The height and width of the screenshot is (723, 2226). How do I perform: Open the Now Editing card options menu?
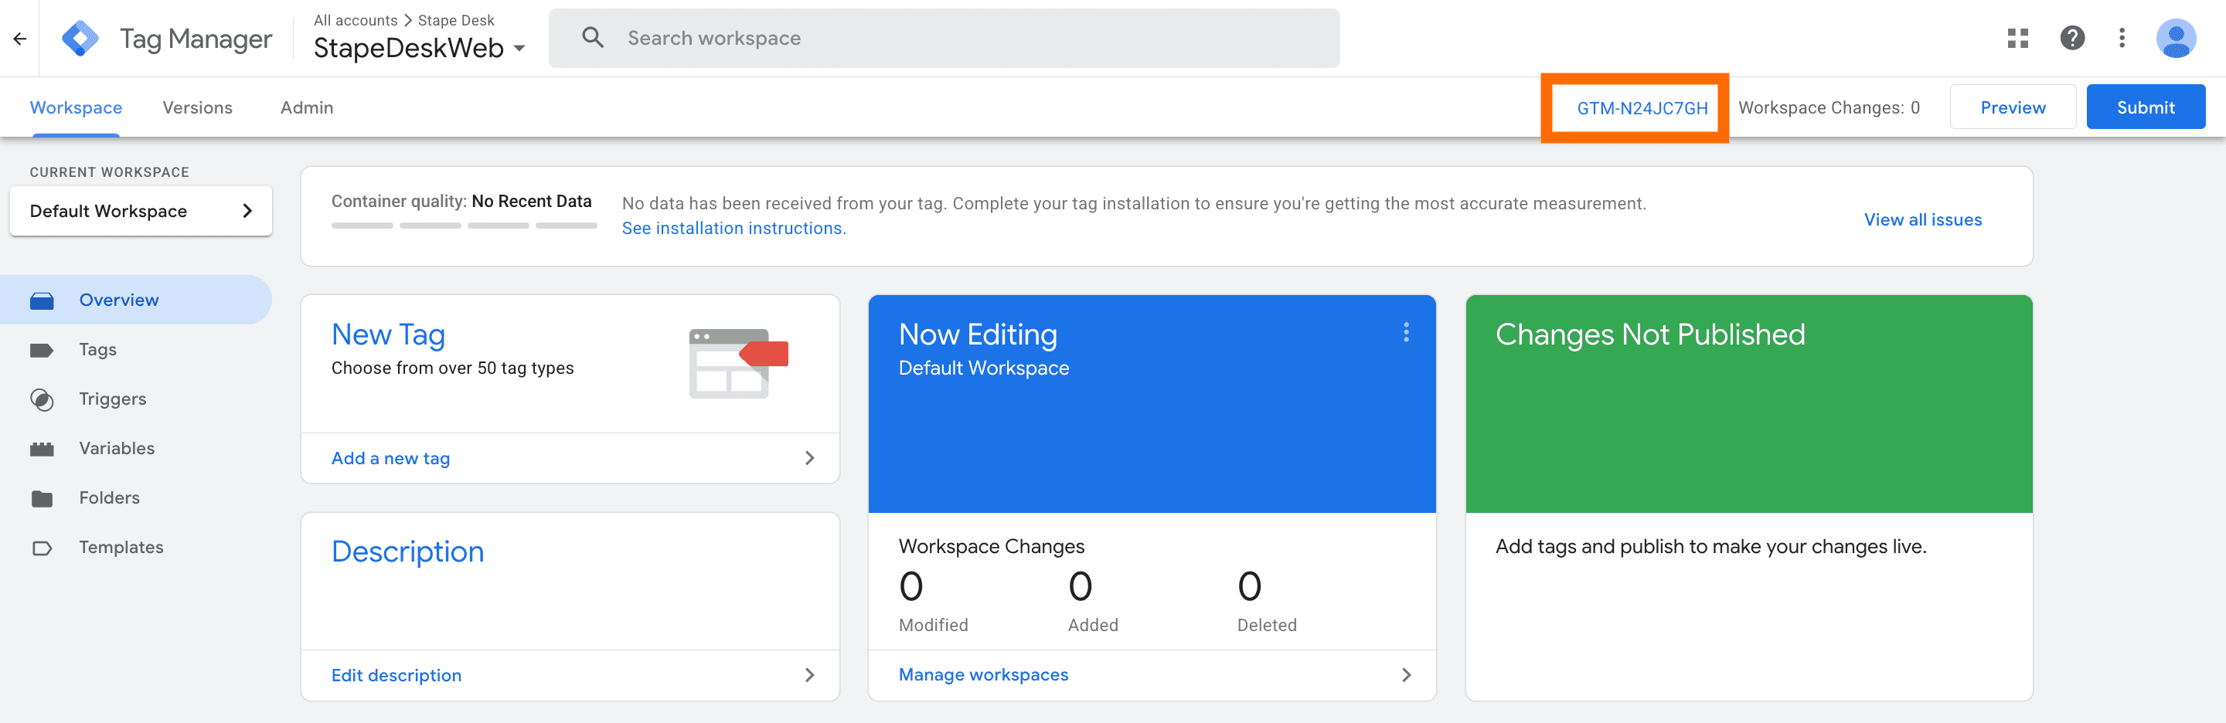tap(1406, 333)
